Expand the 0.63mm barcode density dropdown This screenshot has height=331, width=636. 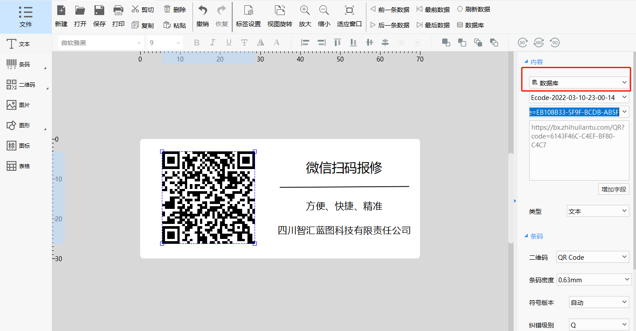(x=594, y=280)
